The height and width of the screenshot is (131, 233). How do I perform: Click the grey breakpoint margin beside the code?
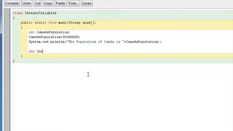pos(7,70)
